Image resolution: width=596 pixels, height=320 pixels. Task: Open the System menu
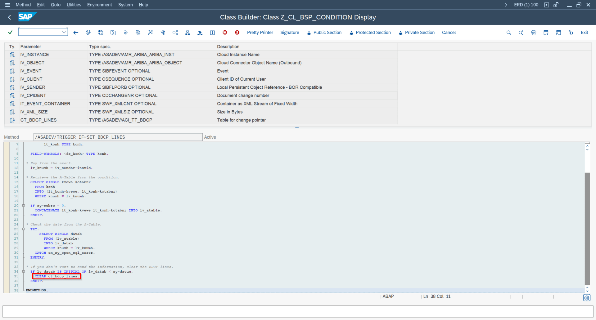pyautogui.click(x=125, y=5)
